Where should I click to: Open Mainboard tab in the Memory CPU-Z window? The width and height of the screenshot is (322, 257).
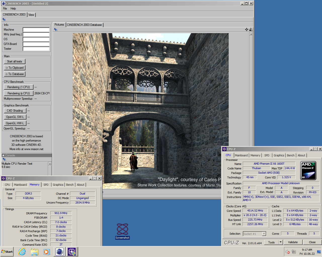pyautogui.click(x=20, y=185)
